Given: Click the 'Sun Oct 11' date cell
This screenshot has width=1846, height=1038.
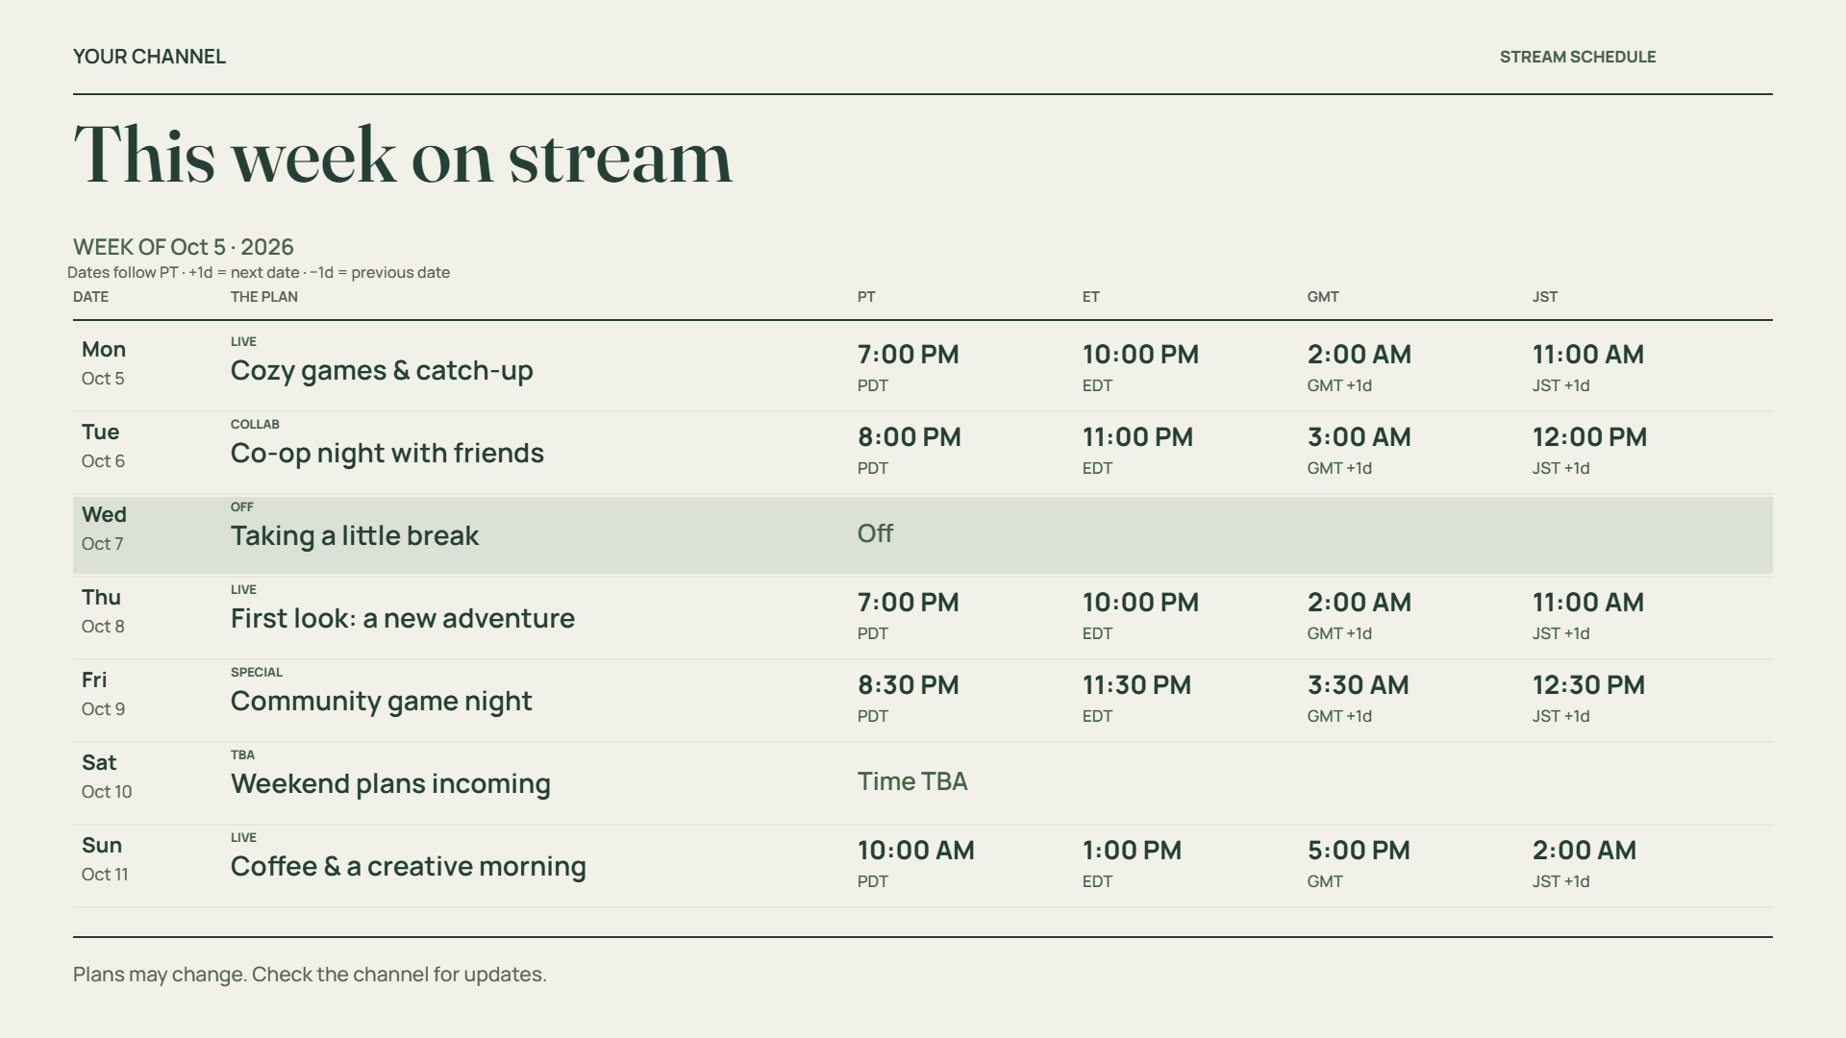Looking at the screenshot, I should [105, 858].
